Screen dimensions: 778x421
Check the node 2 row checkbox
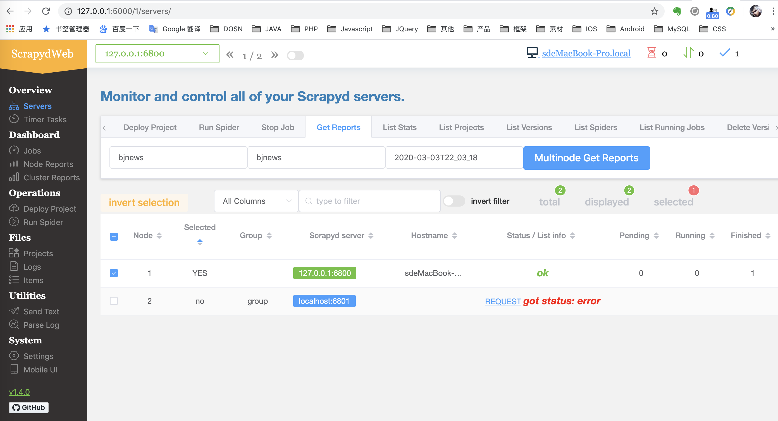[114, 301]
